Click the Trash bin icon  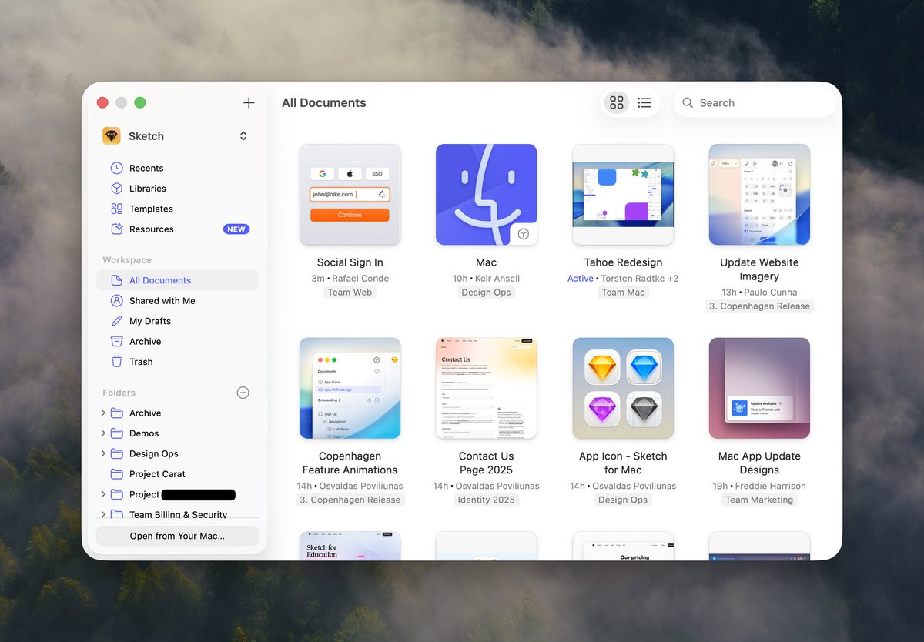(116, 362)
